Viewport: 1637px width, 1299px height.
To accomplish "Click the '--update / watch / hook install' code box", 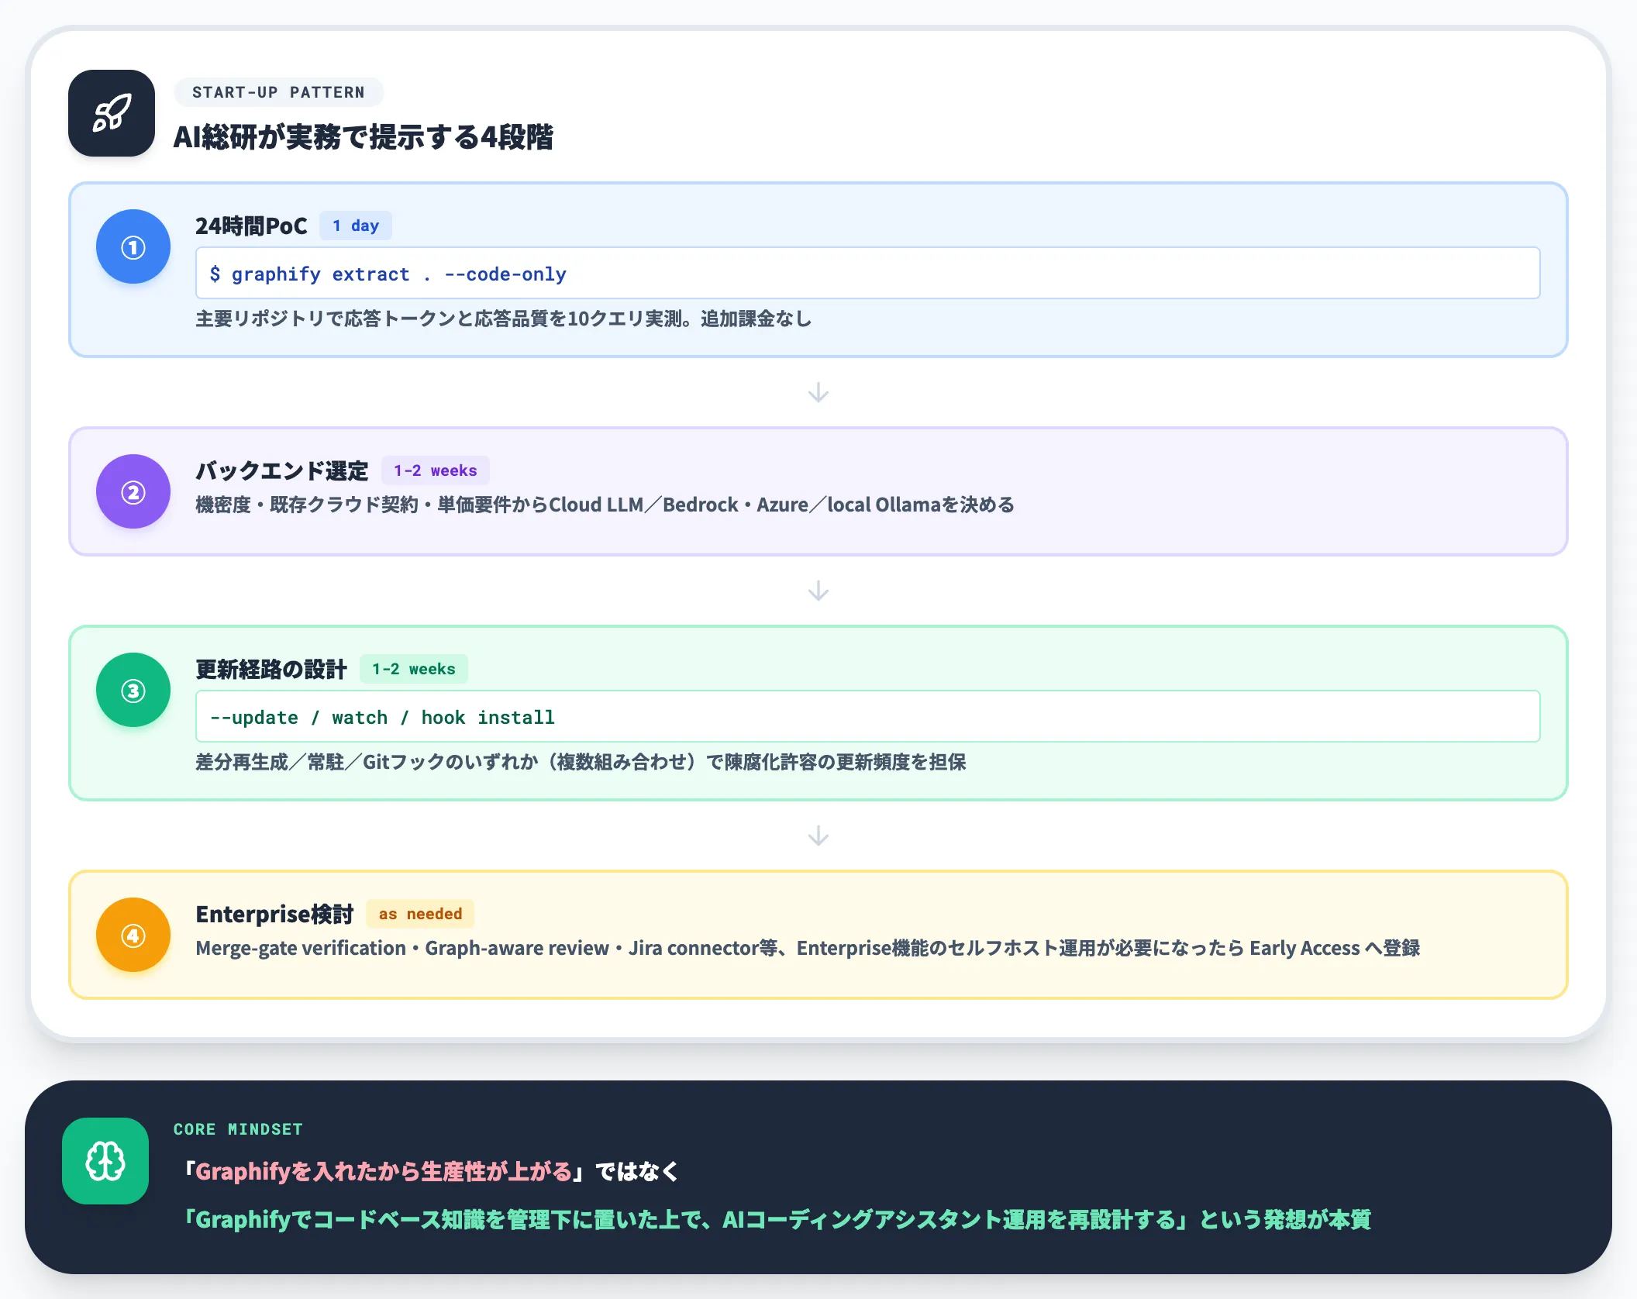I will point(867,716).
